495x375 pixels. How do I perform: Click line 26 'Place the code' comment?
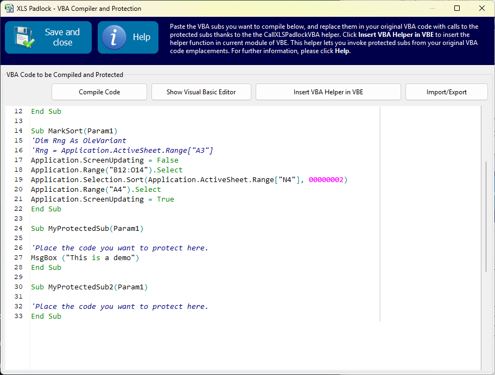(119, 248)
